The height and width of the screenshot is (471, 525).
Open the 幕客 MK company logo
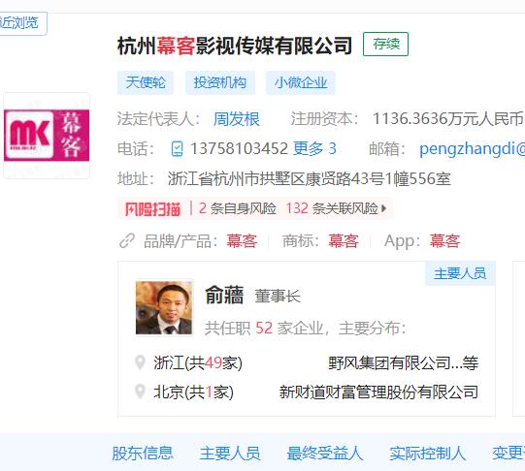[47, 136]
